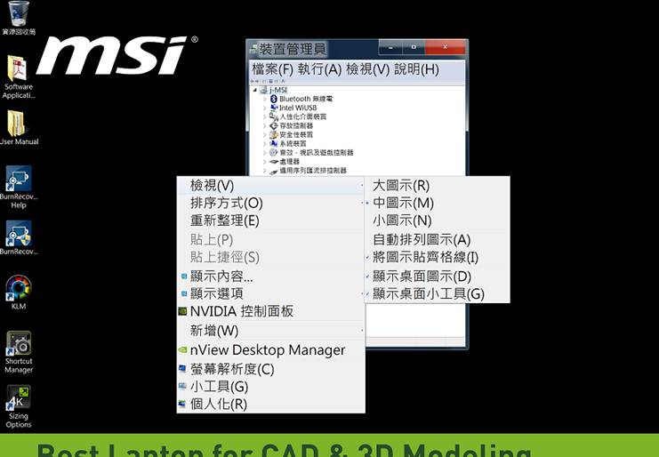Click 個人化(R) personalize menu entry

point(219,404)
